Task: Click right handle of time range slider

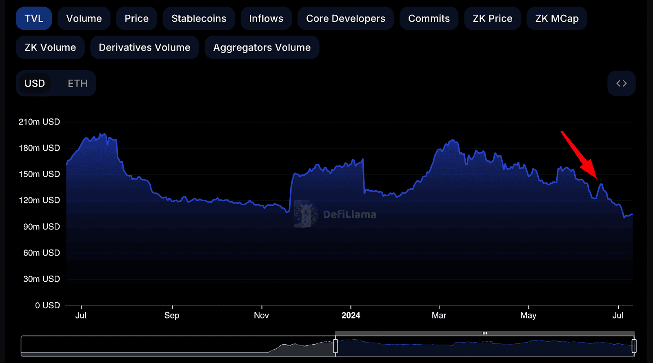Action: 634,346
